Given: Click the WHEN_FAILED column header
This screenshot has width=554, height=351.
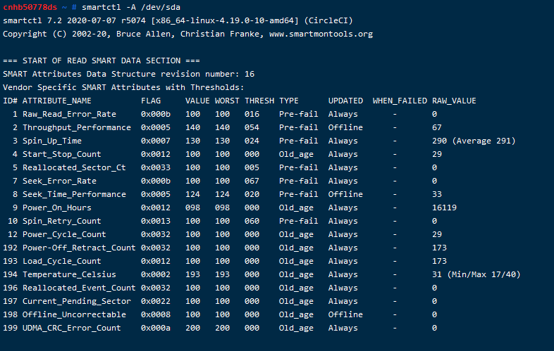Looking at the screenshot, I should [400, 101].
